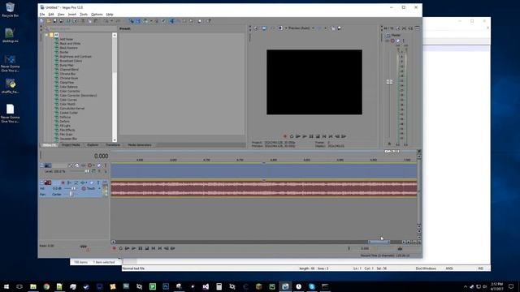The width and height of the screenshot is (520, 292).
Task: Click Pause under the video preview
Action: point(311,136)
